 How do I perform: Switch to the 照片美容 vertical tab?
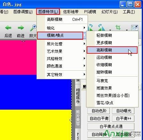pyautogui.click(x=78, y=118)
